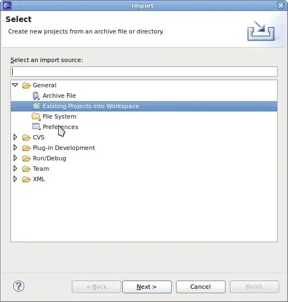Expand the Run/Debug category
The width and height of the screenshot is (288, 302).
(x=15, y=158)
